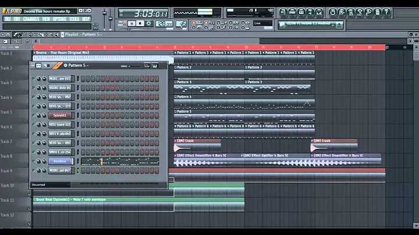Click the tempo display 128.000

[x=164, y=24]
